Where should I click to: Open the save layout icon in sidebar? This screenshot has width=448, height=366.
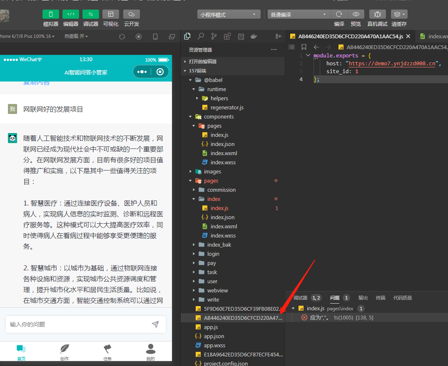point(241,36)
